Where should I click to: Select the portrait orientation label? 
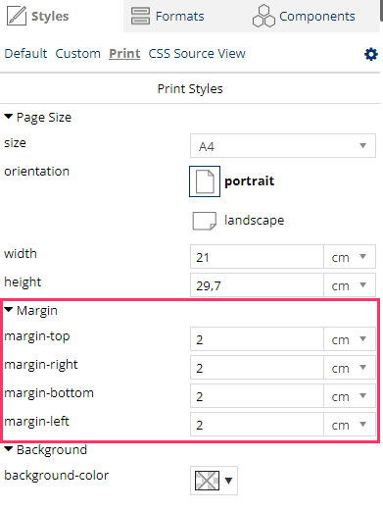[250, 181]
